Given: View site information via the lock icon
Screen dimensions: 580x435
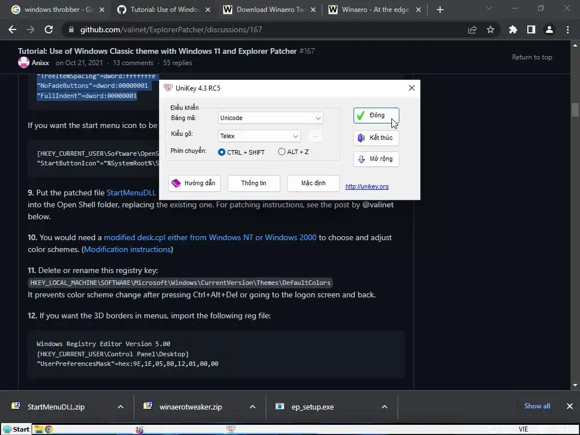Looking at the screenshot, I should [71, 29].
